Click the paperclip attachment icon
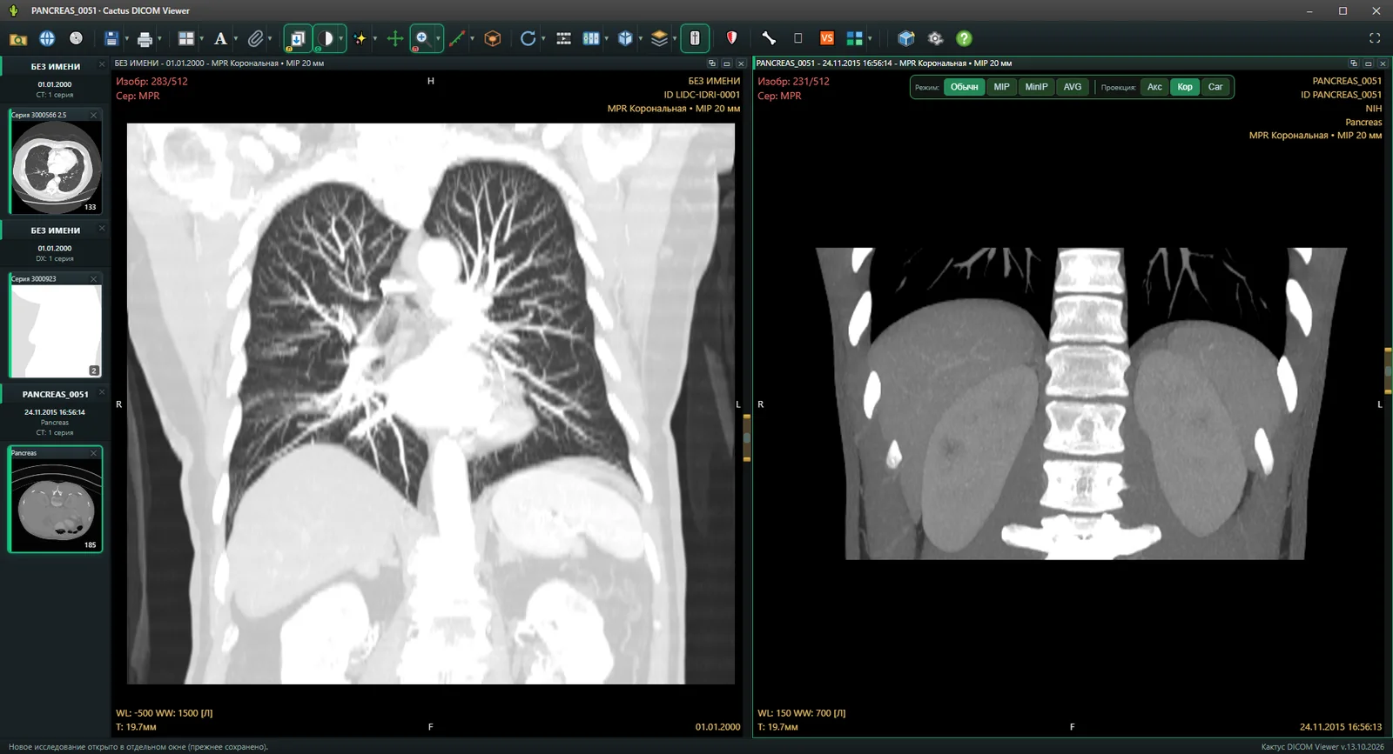This screenshot has height=754, width=1393. point(255,38)
